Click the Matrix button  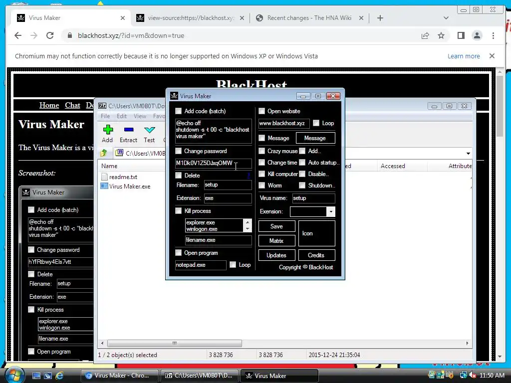click(276, 241)
